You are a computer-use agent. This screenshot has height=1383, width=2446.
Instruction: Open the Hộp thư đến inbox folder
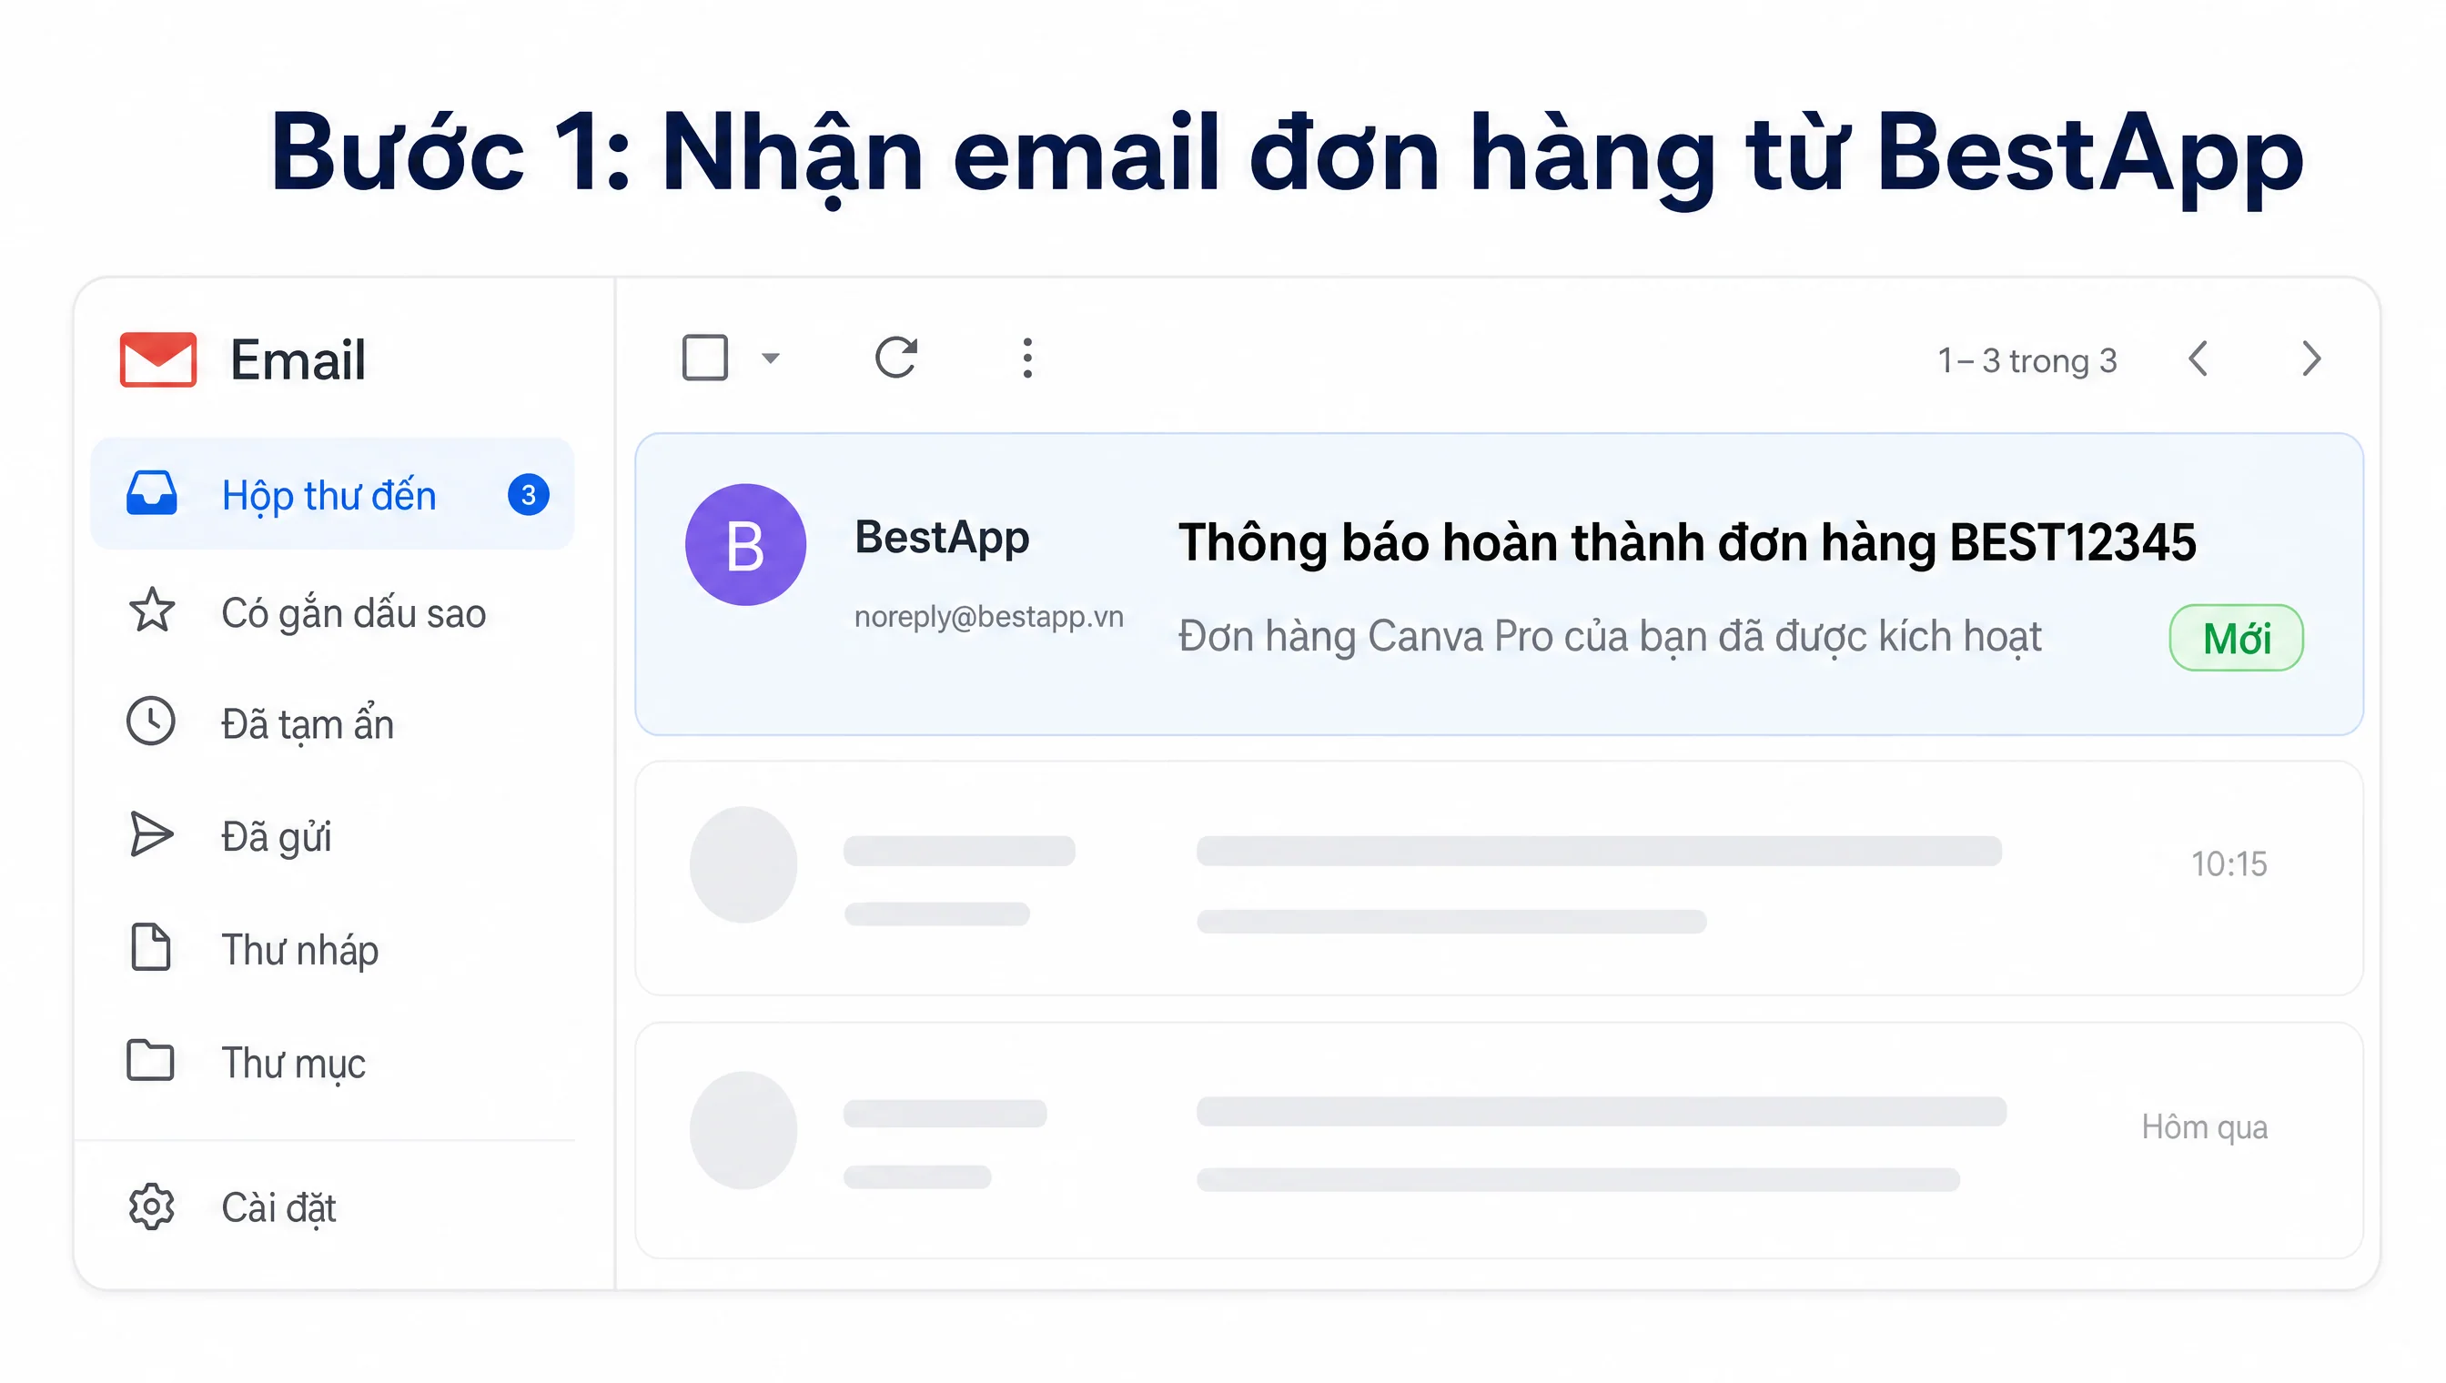332,494
